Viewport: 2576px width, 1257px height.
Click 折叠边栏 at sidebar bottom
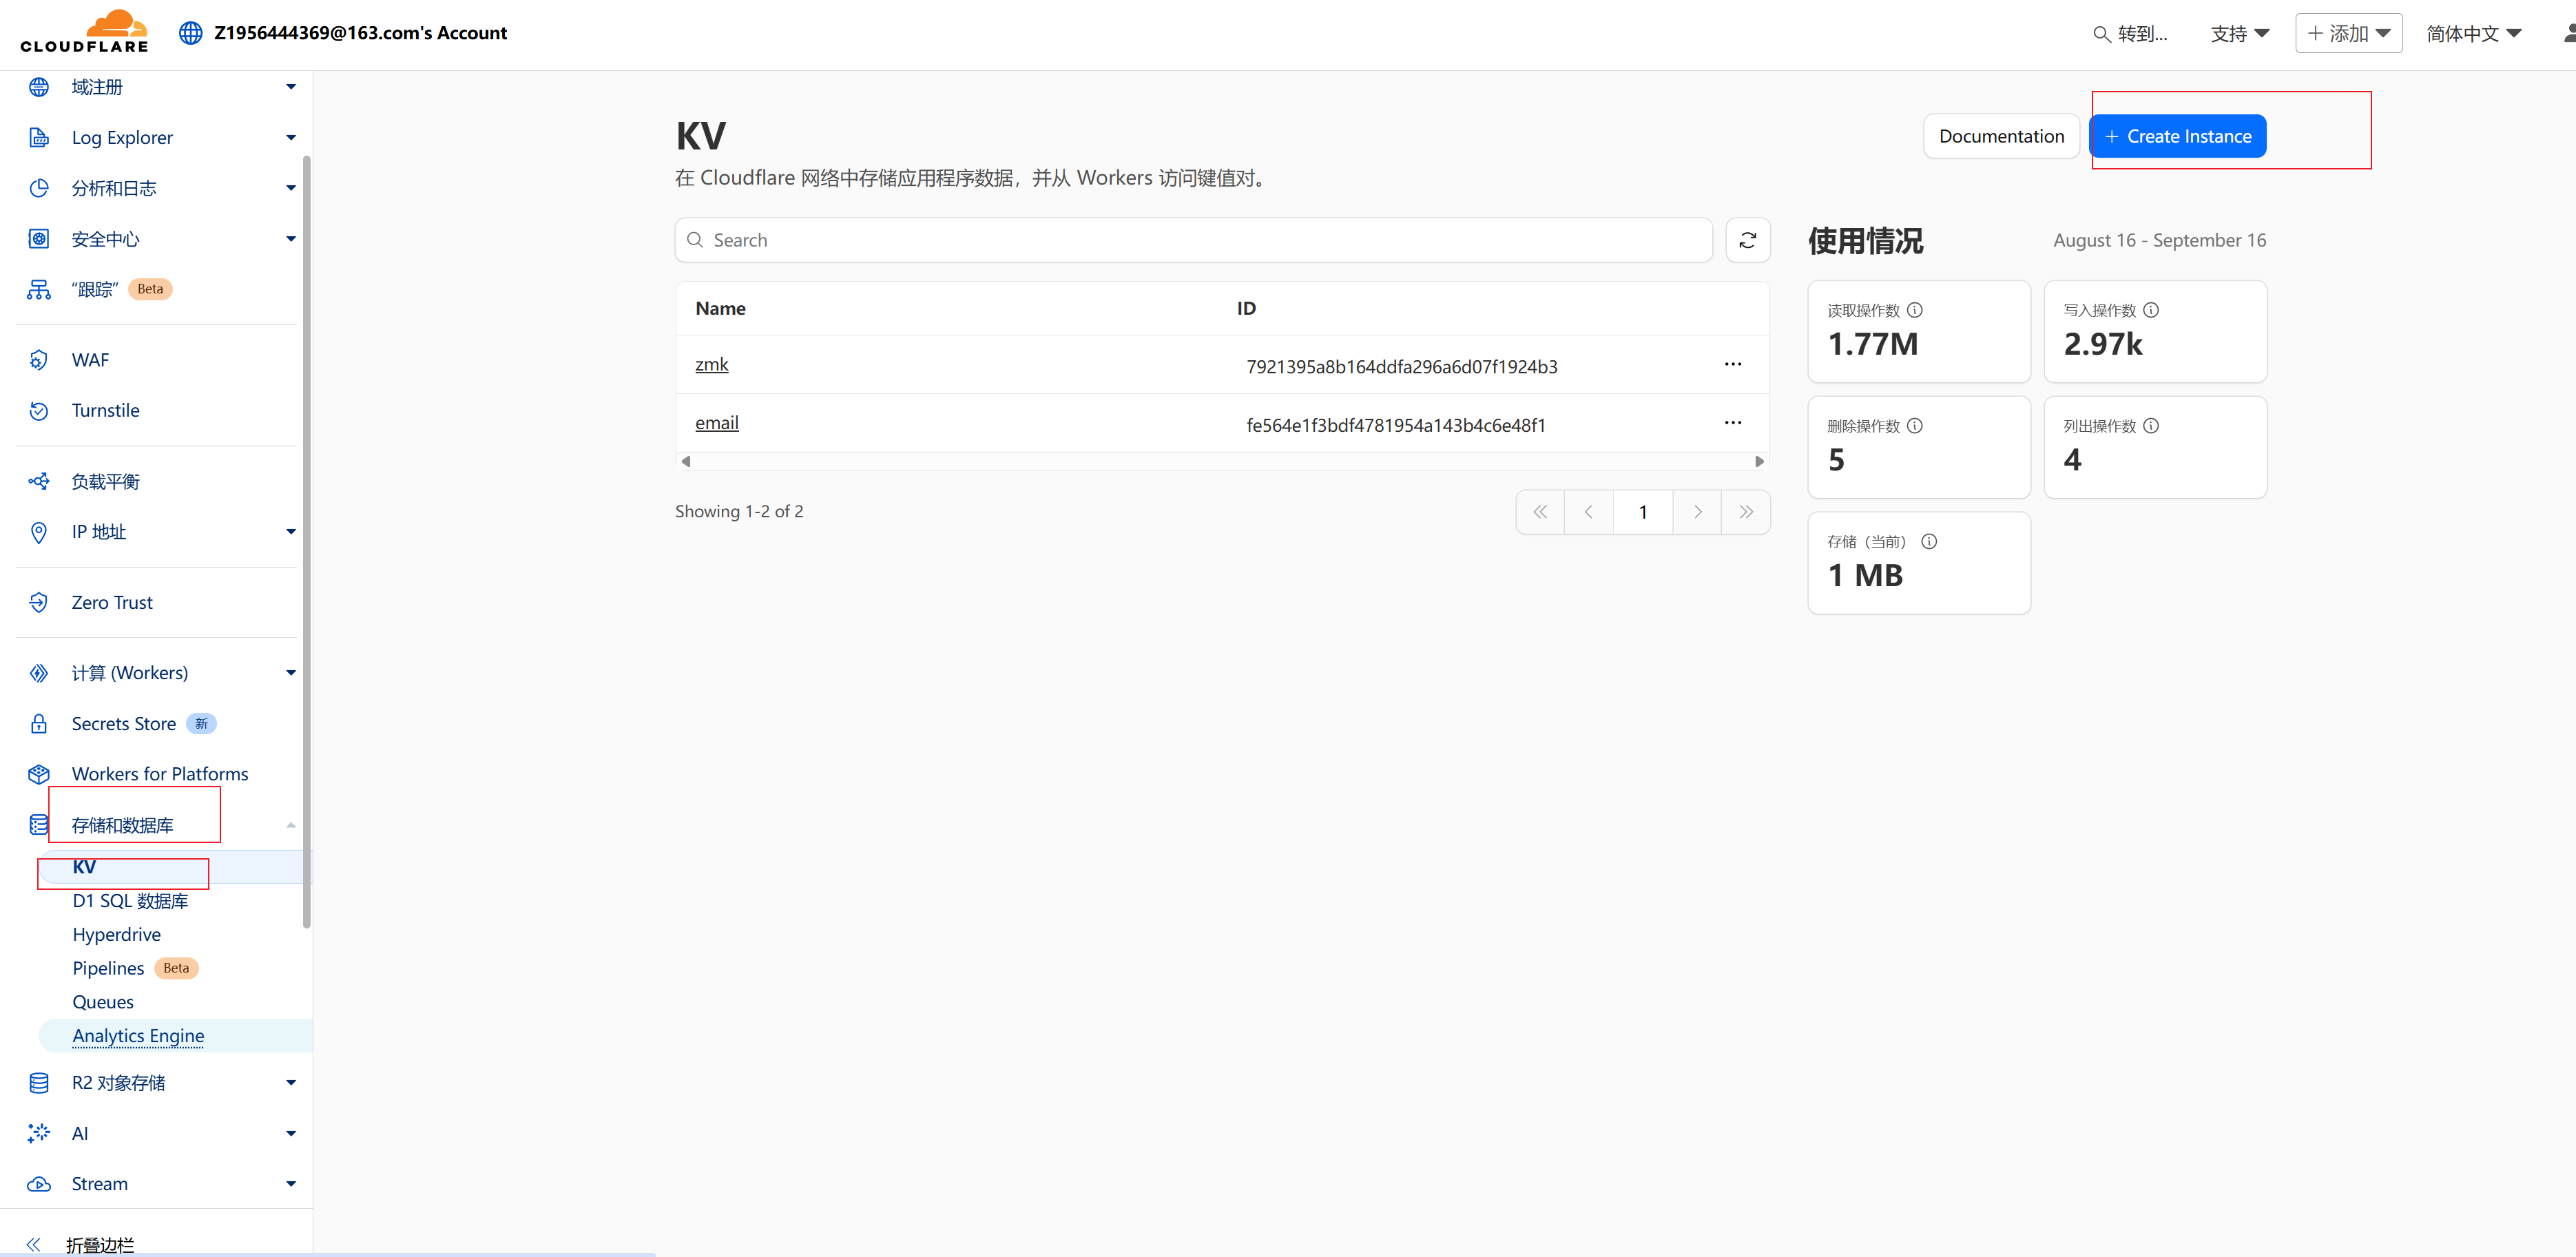[99, 1244]
